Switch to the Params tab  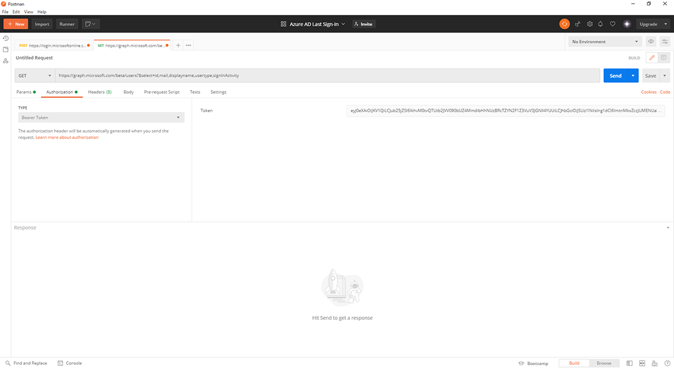pyautogui.click(x=26, y=92)
